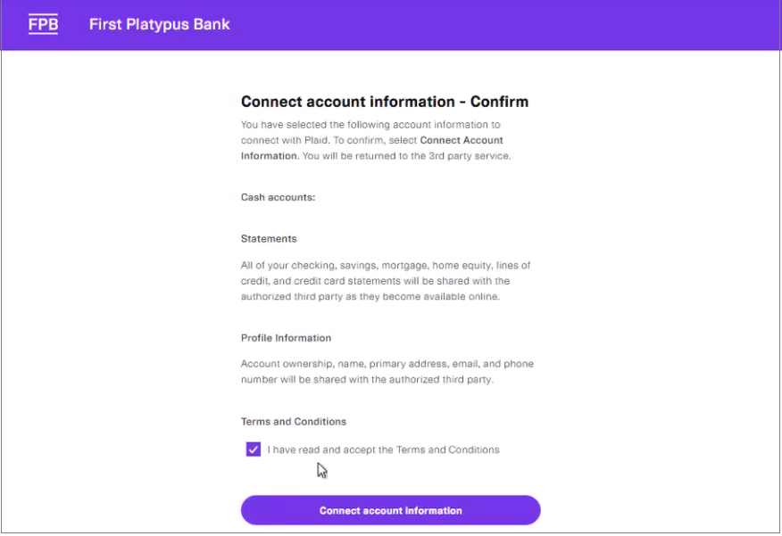The width and height of the screenshot is (782, 536).
Task: Click the Statements section heading
Action: pyautogui.click(x=269, y=238)
